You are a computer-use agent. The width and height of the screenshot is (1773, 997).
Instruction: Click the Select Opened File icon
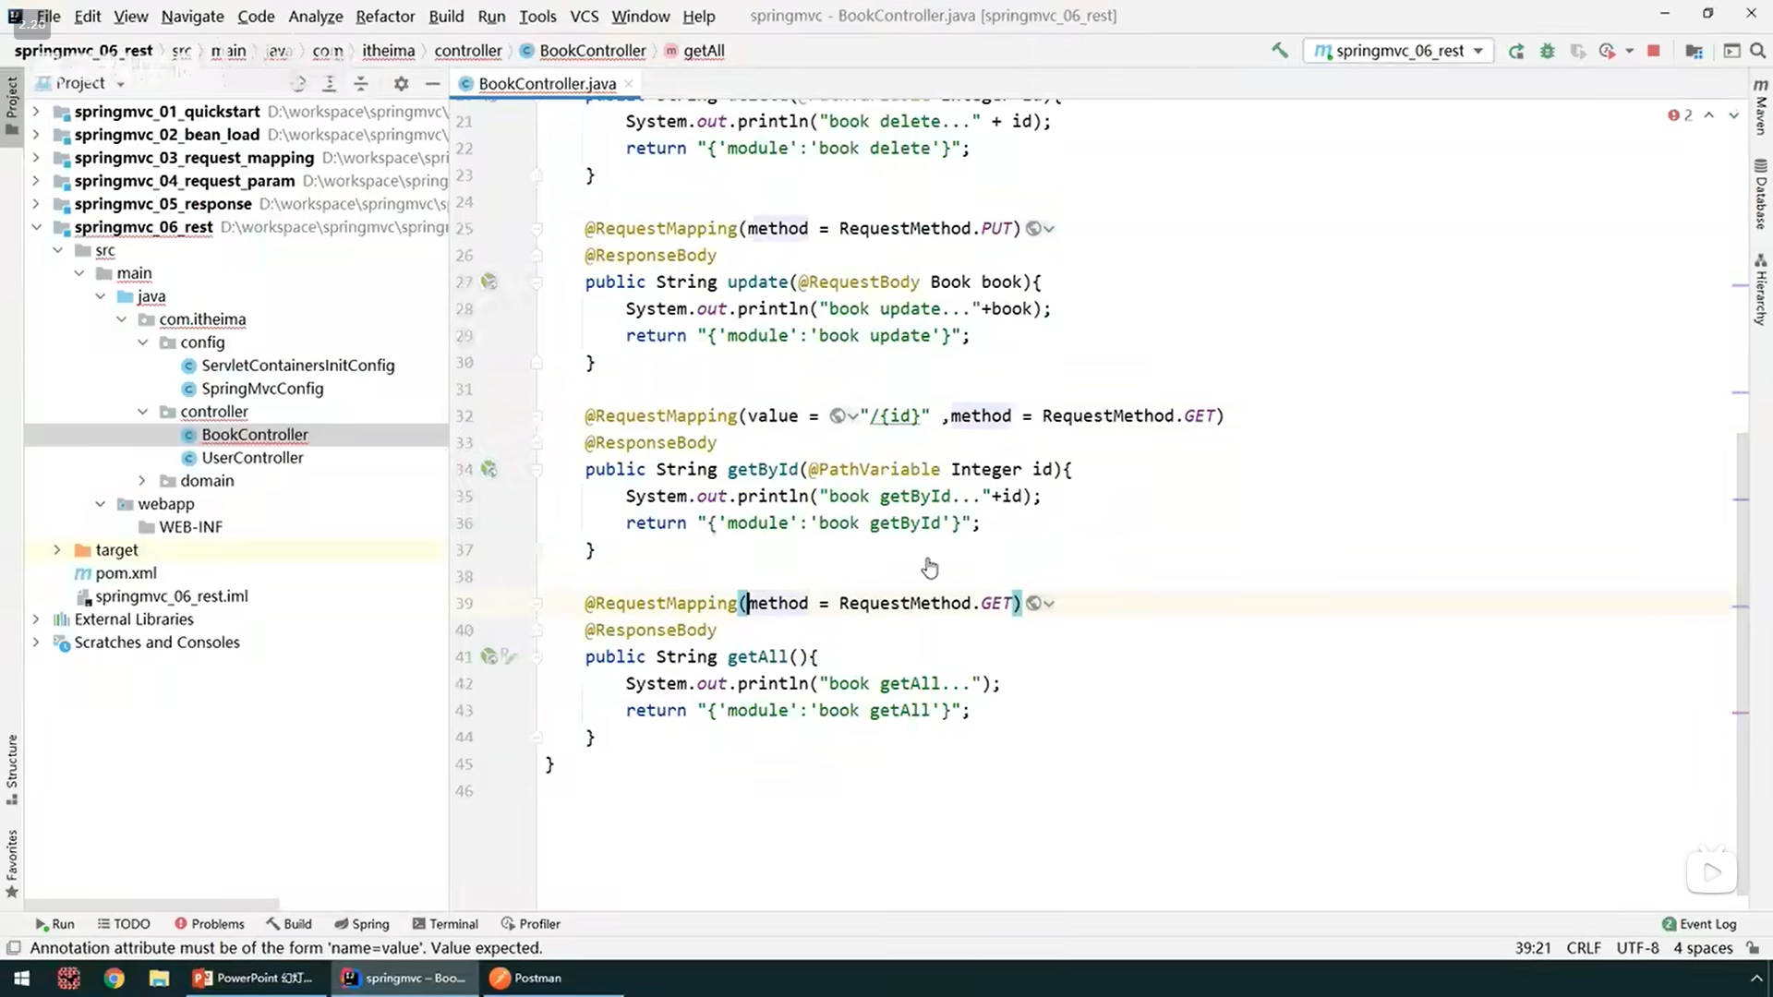pyautogui.click(x=297, y=84)
